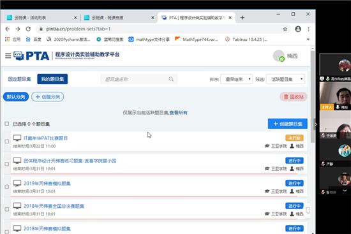
Task: Click the user avatar next to 楠西
Action: [x=279, y=55]
